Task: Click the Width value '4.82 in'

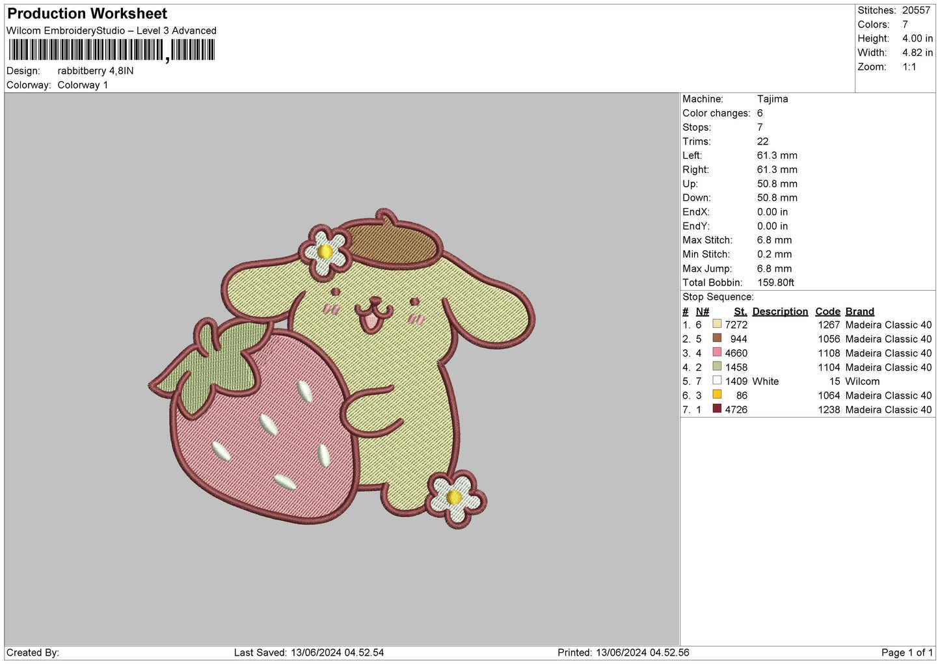Action: point(917,53)
